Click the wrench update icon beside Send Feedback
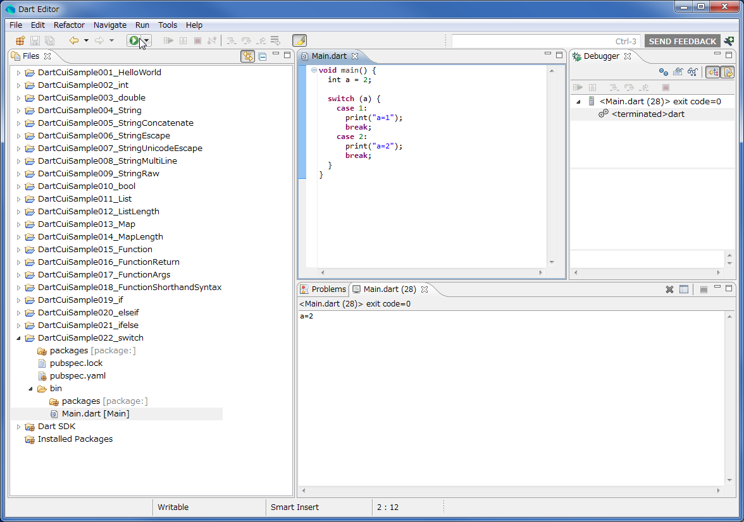The width and height of the screenshot is (744, 522). (729, 41)
